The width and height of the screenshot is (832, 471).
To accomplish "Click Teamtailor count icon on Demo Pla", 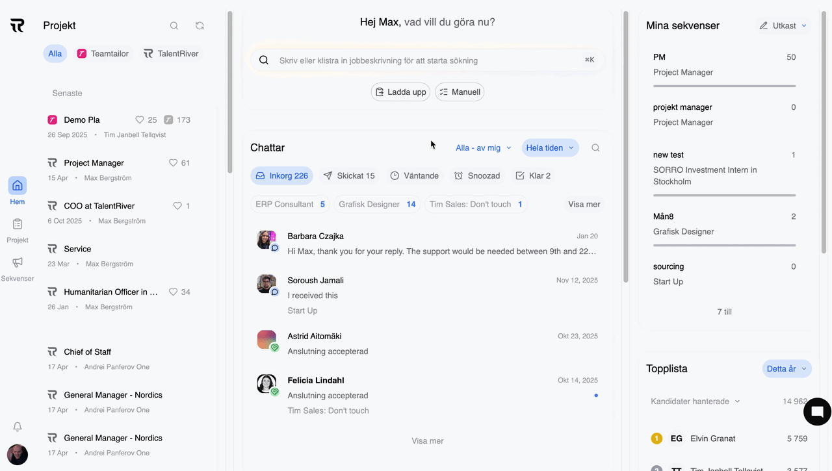I will coord(168,120).
